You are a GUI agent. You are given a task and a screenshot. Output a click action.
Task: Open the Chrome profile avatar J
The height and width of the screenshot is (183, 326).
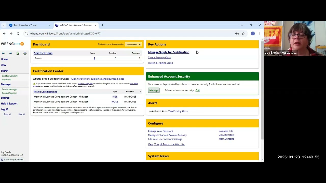coord(253,34)
